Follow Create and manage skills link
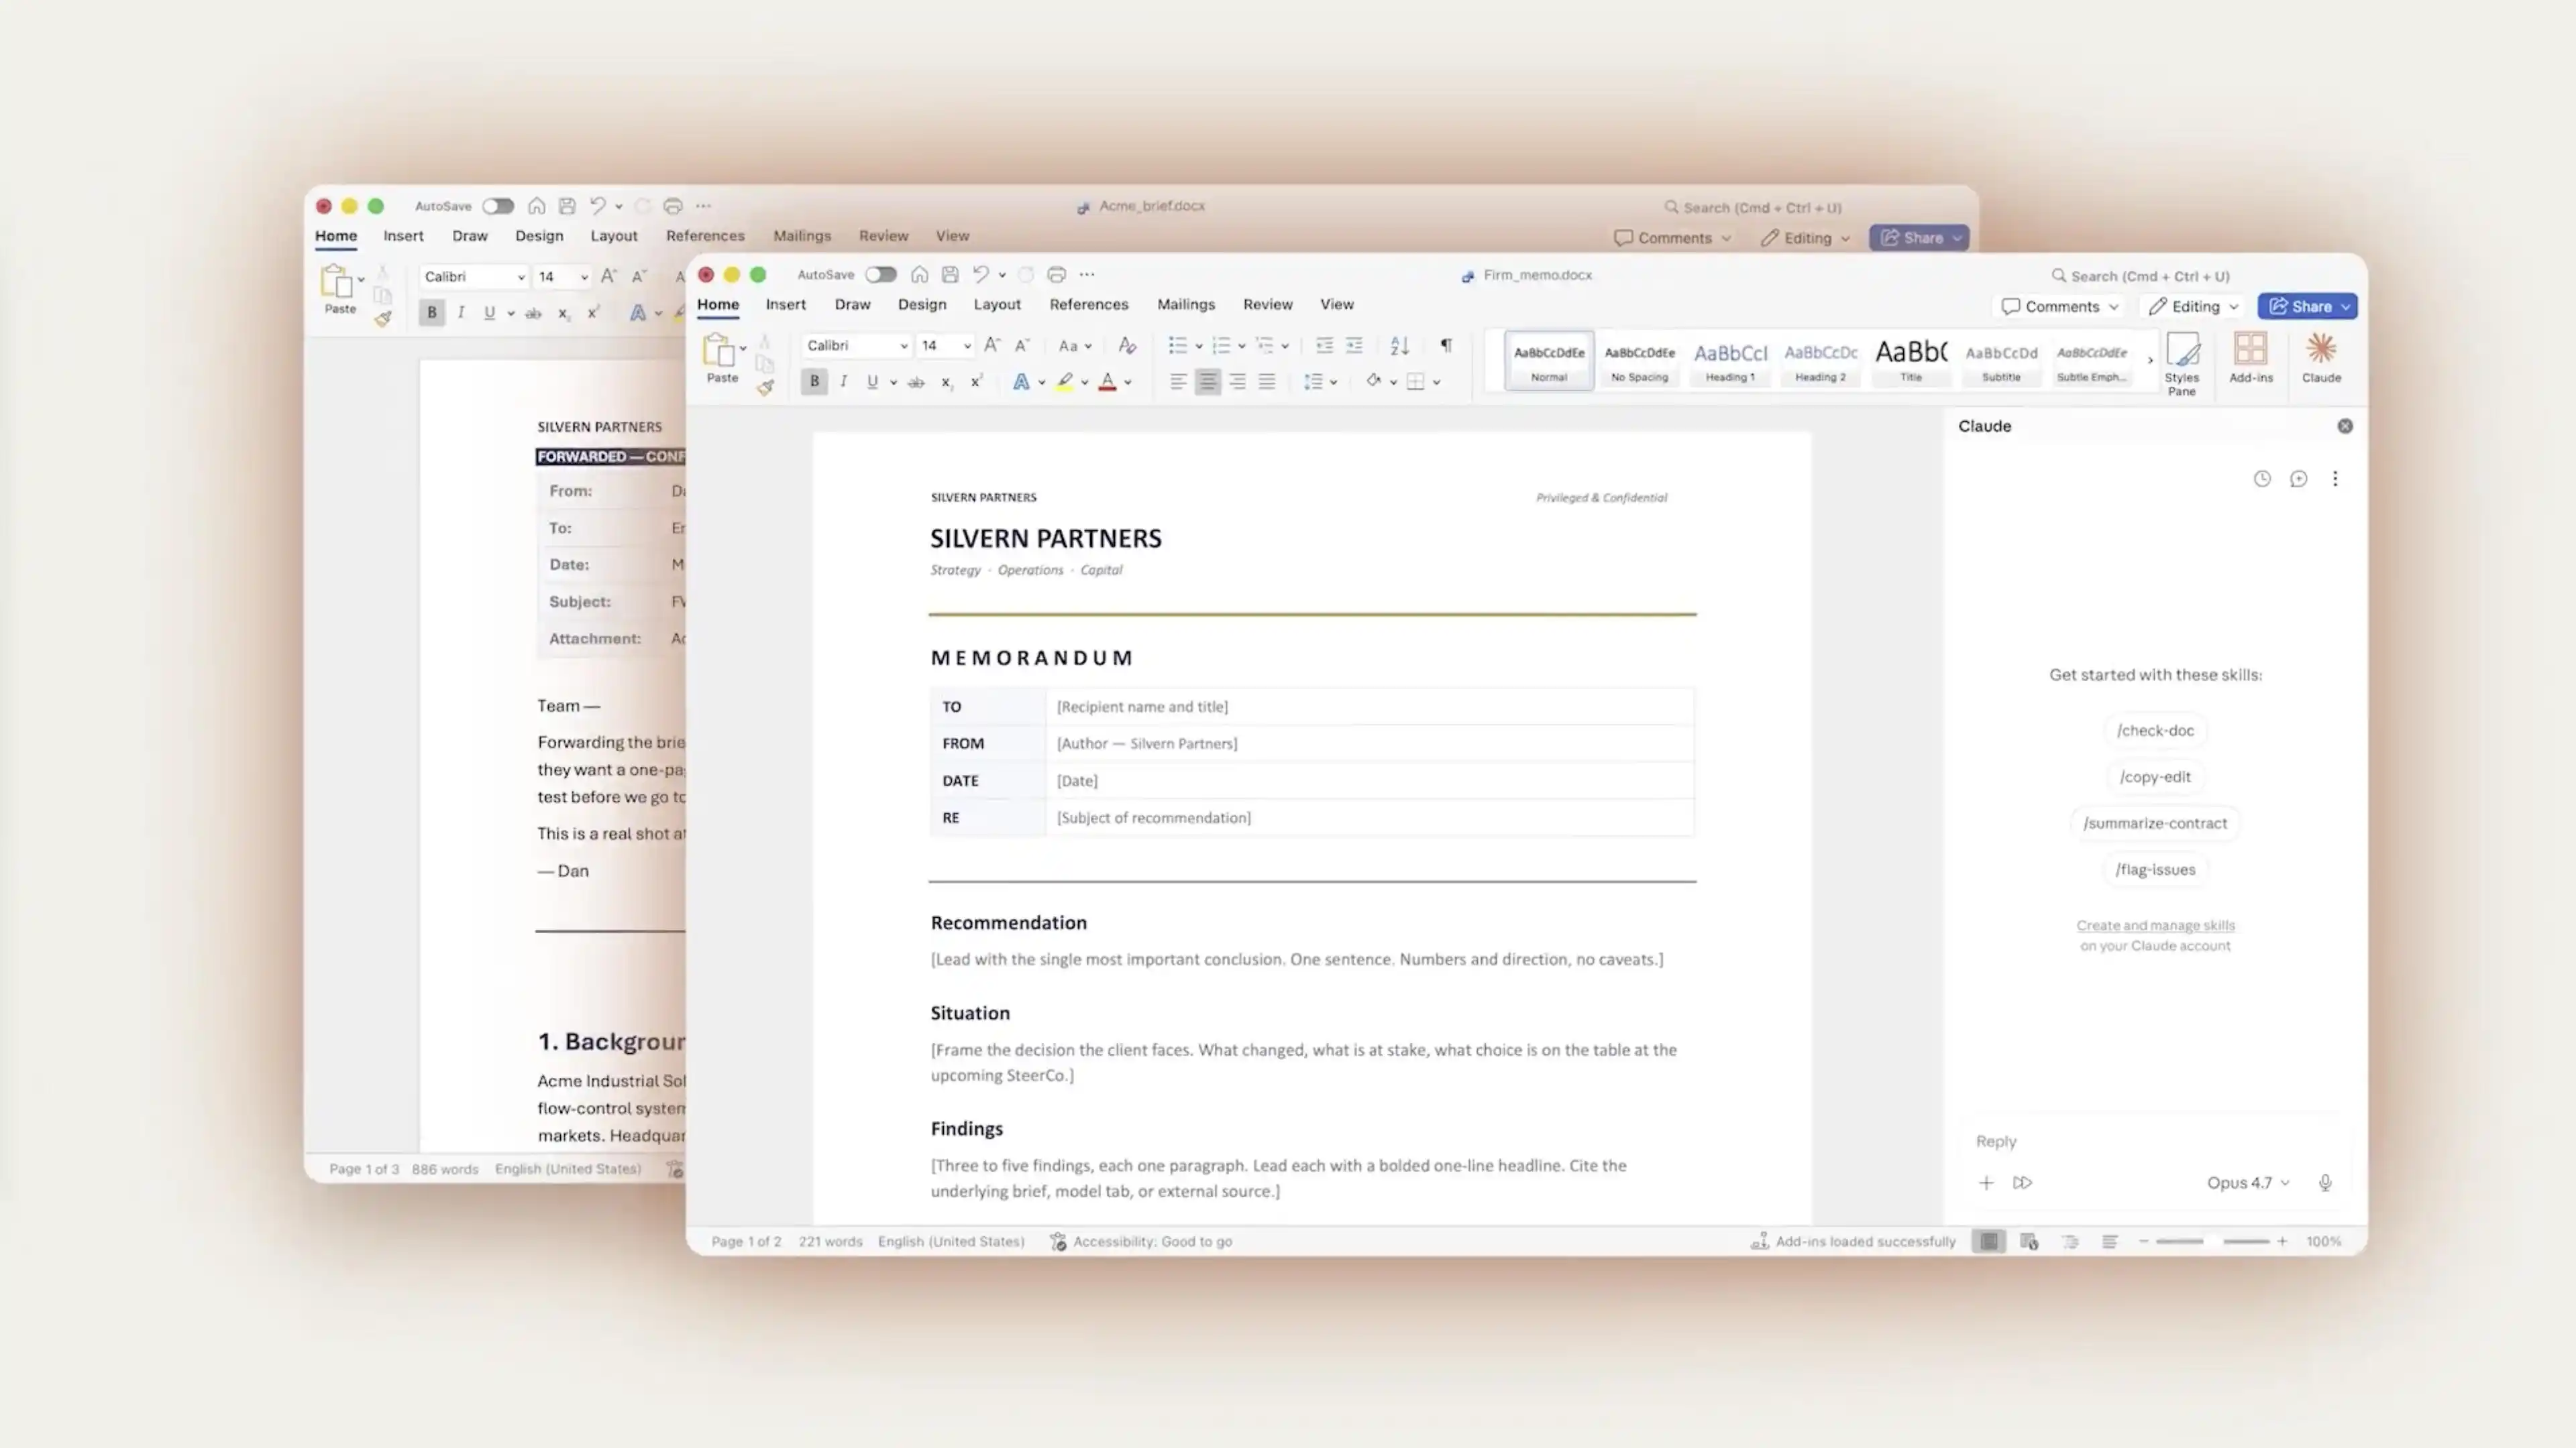The width and height of the screenshot is (2576, 1448). coord(2155,925)
